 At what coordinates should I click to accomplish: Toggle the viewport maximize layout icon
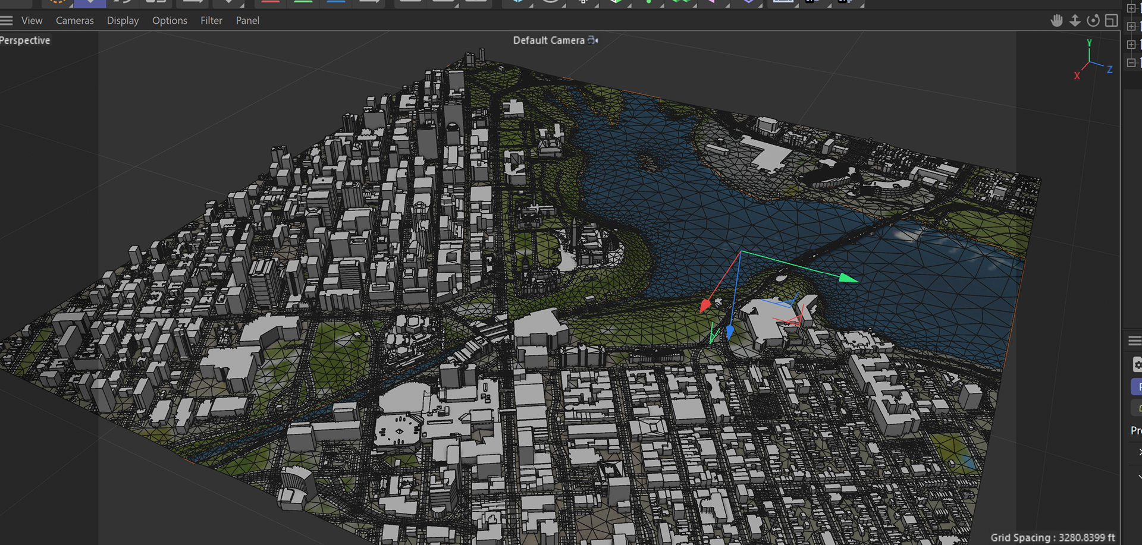coord(1111,21)
